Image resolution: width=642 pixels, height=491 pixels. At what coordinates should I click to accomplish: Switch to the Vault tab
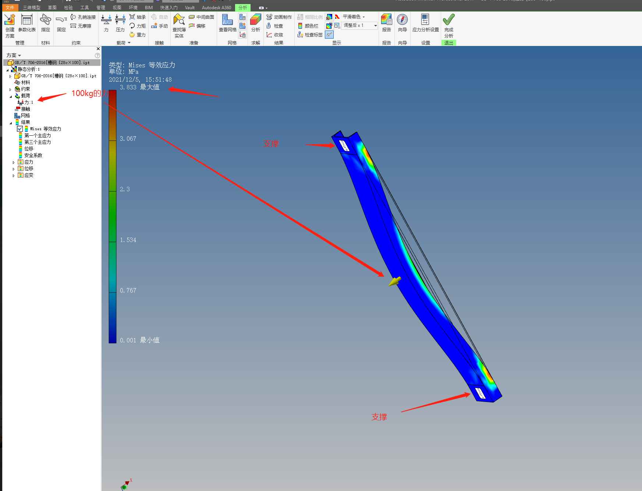click(x=190, y=7)
